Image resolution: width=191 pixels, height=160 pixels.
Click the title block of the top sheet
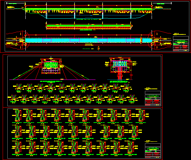pos(181,43)
